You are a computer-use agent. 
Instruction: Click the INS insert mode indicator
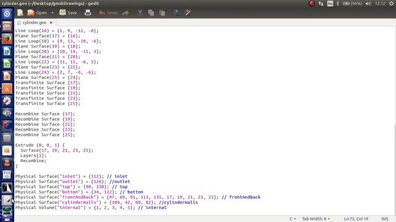click(385, 219)
